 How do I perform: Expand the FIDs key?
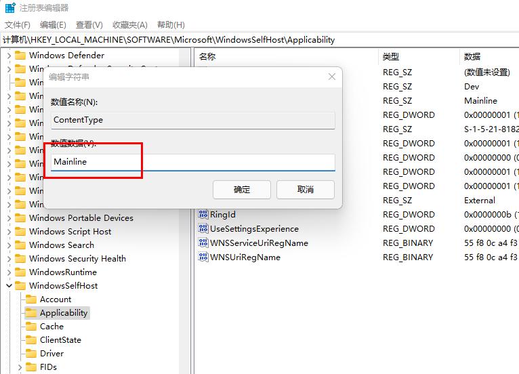[x=20, y=367]
